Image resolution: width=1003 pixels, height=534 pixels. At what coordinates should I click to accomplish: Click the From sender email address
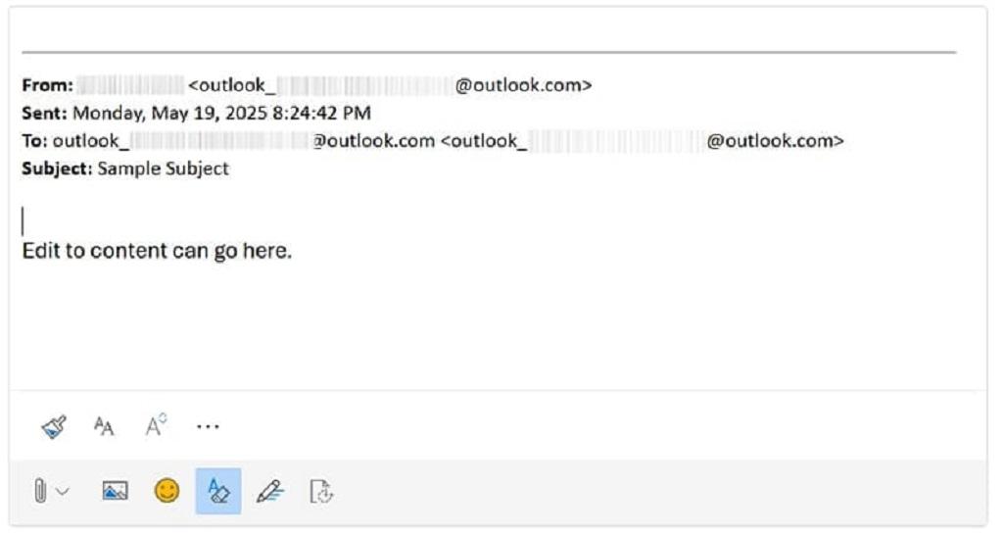(390, 85)
